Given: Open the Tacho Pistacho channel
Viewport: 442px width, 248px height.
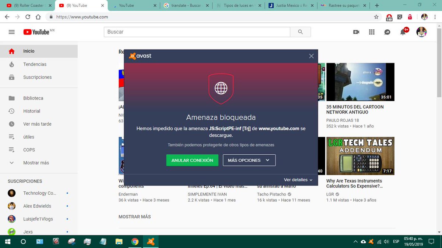Looking at the screenshot, I should point(271,194).
